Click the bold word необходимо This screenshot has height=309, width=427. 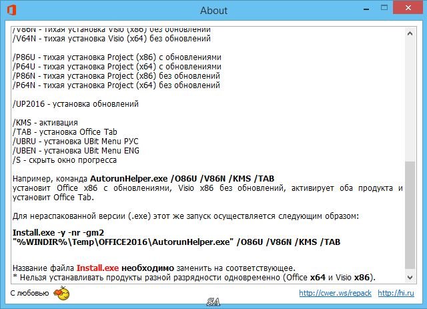(x=147, y=268)
